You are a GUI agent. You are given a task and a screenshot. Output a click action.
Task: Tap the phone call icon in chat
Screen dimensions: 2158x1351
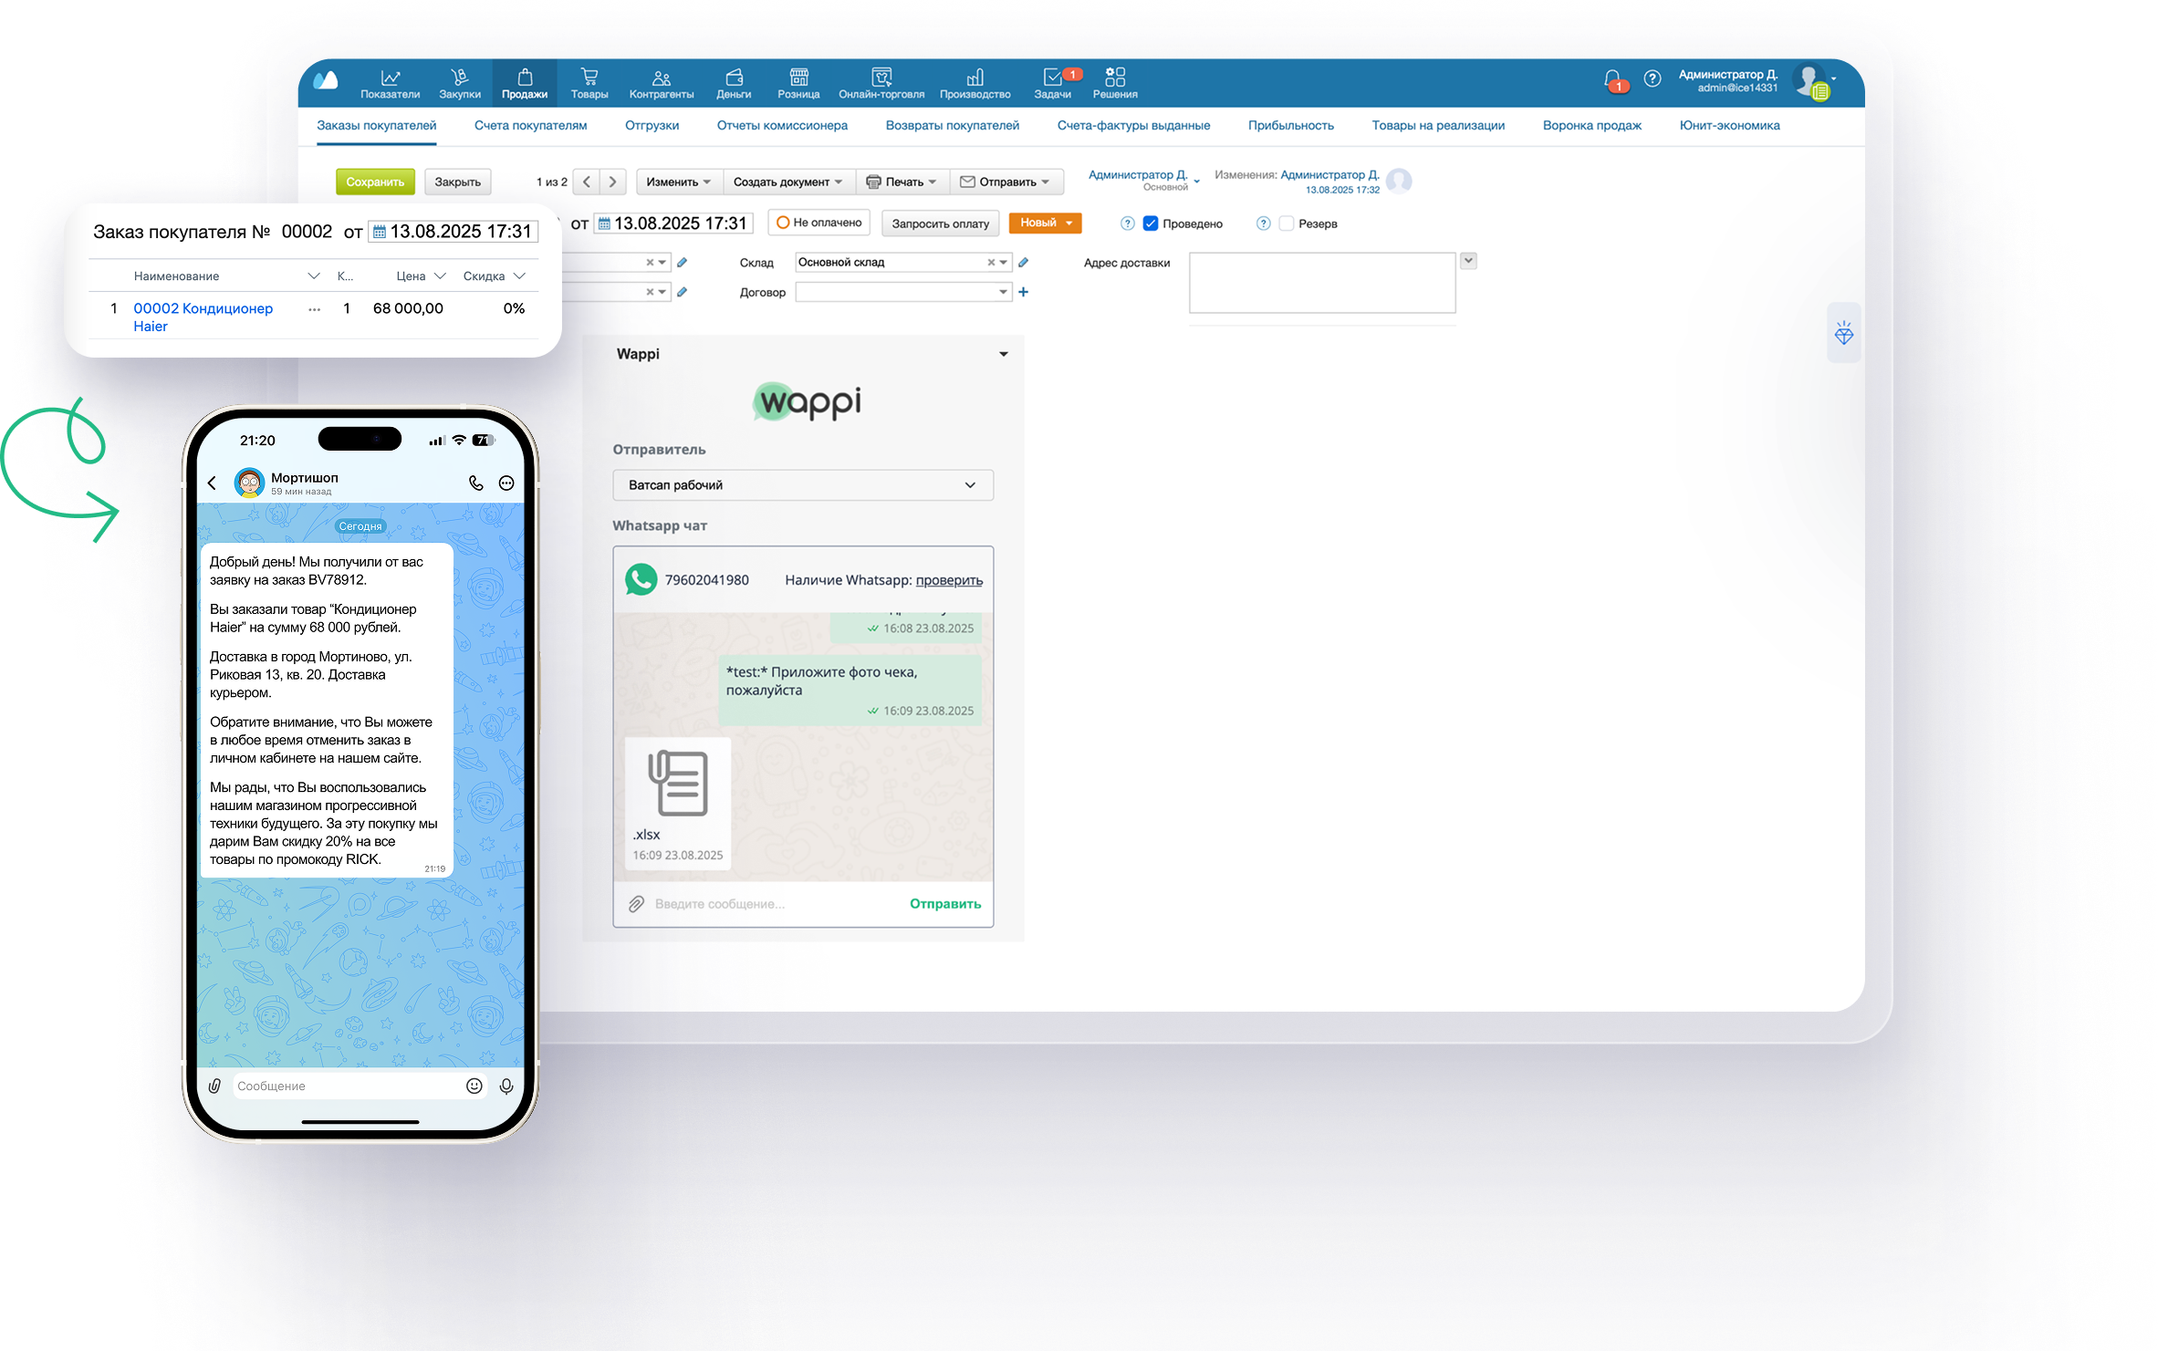point(475,483)
